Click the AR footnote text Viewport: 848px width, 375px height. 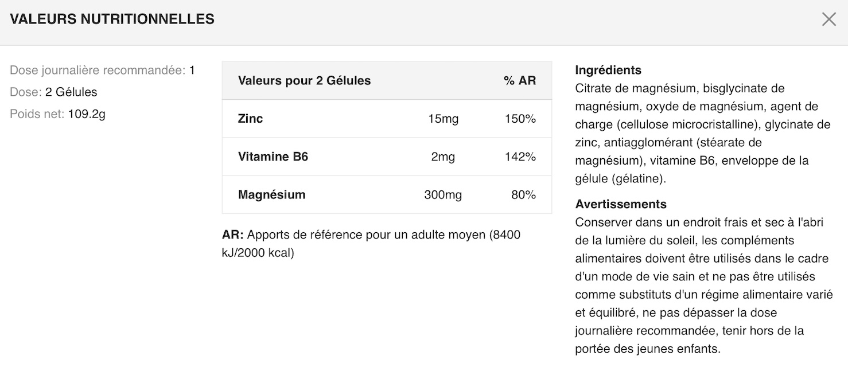[x=371, y=244]
